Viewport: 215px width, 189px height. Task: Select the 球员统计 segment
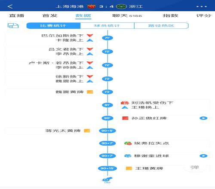(x=107, y=26)
